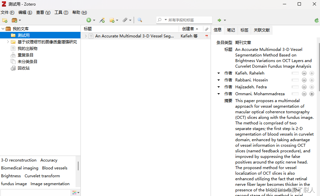Collapse the 我的文库 tree node
This screenshot has height=196, width=320.
point(3,29)
